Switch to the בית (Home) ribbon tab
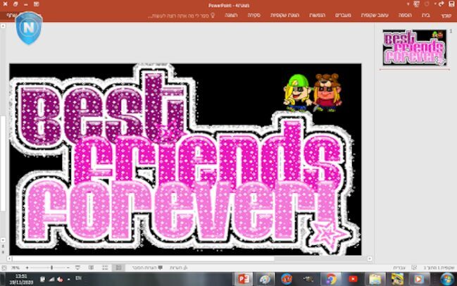The height and width of the screenshot is (286, 457). tap(426, 15)
